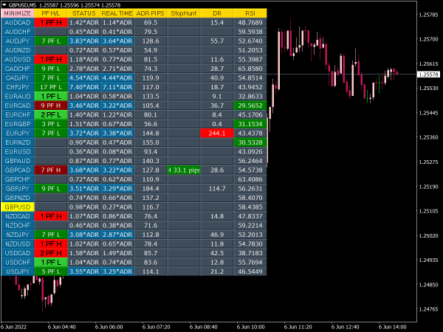The image size is (443, 332).
Task: Select the AUDCAD symbol button
Action: click(x=18, y=23)
